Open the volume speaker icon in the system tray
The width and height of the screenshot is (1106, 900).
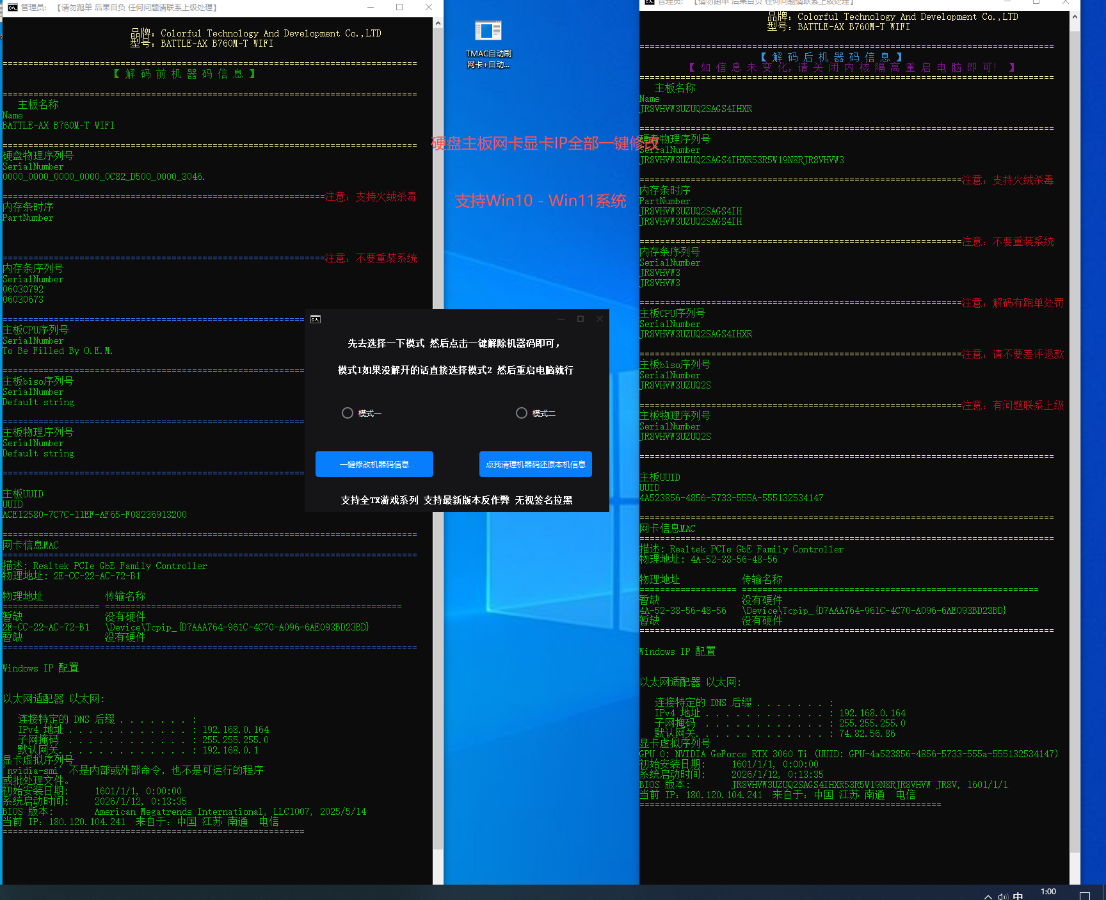tap(1002, 896)
